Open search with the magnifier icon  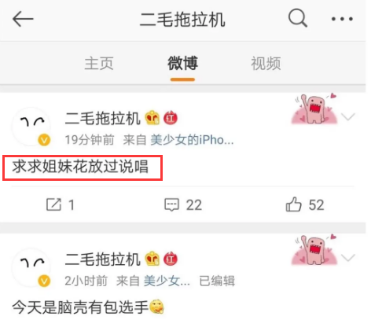click(x=298, y=18)
